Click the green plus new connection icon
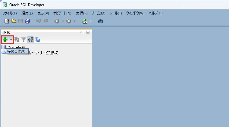Screen dimensions: 229x127 5,40
